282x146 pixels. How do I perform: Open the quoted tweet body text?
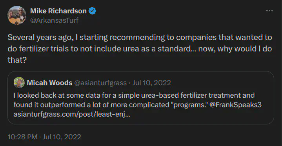(x=138, y=105)
